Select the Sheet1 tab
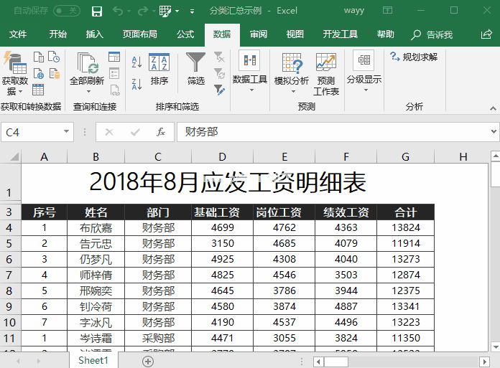Image resolution: width=500 pixels, height=368 pixels. [93, 360]
